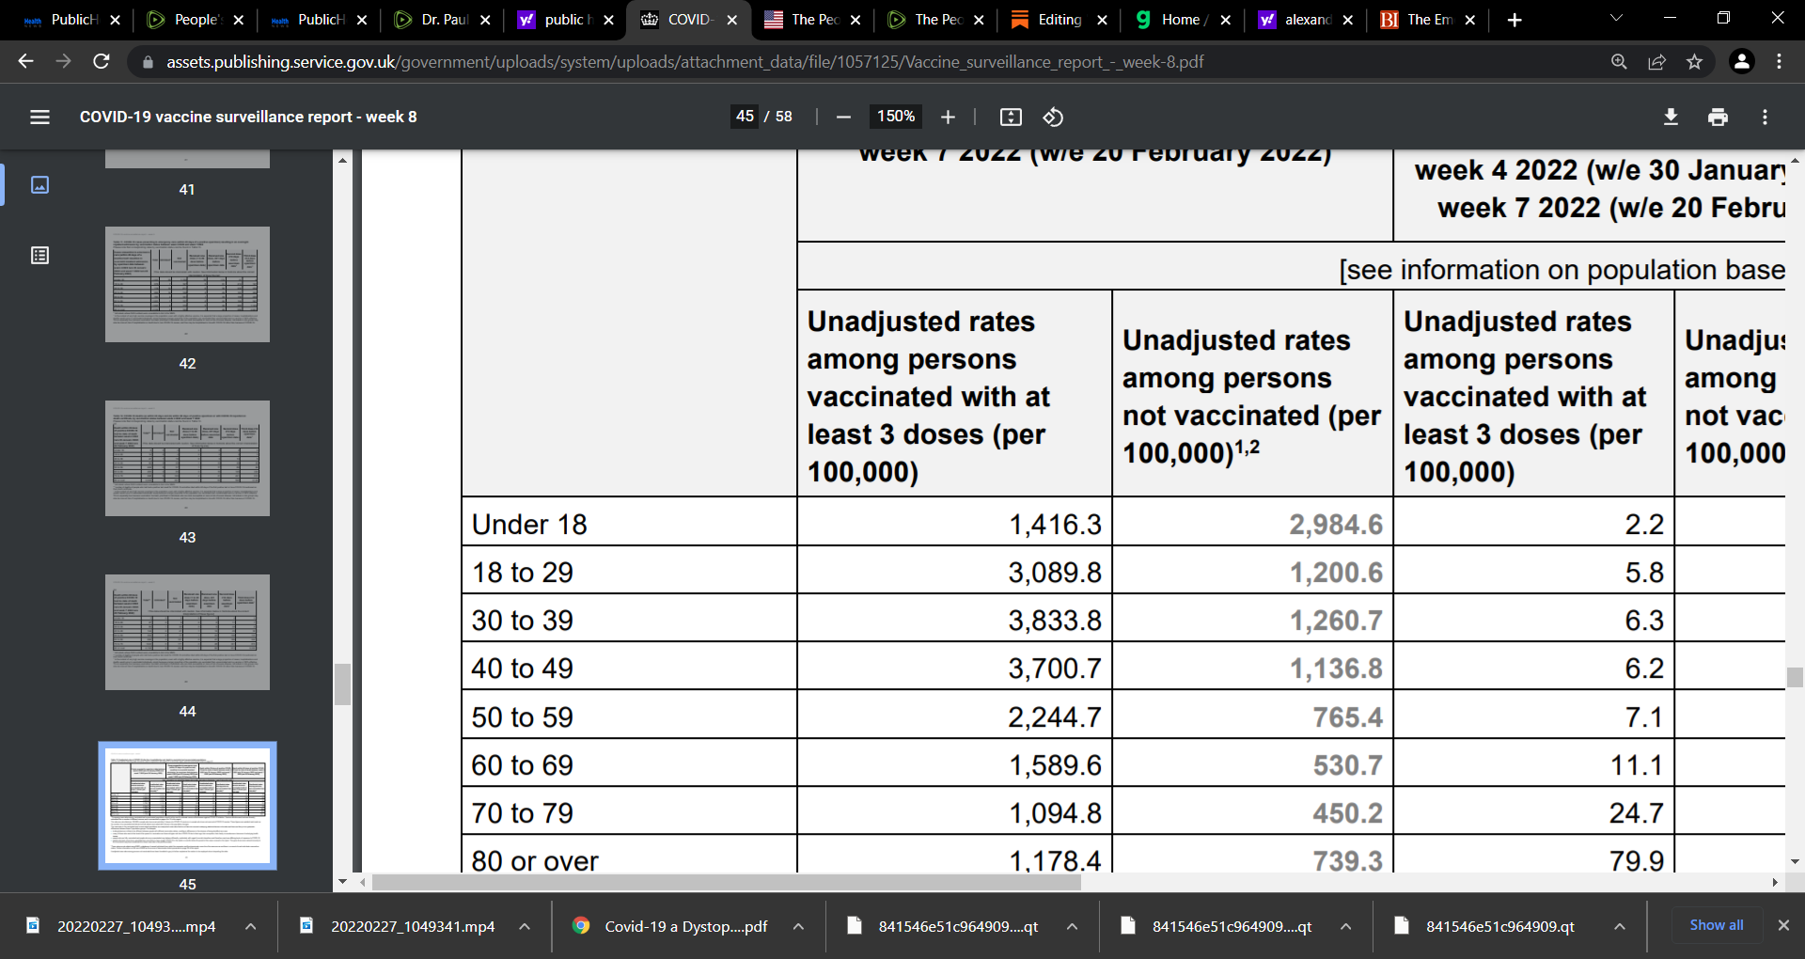
Task: Click the '50 to 59' row label
Action: point(522,716)
